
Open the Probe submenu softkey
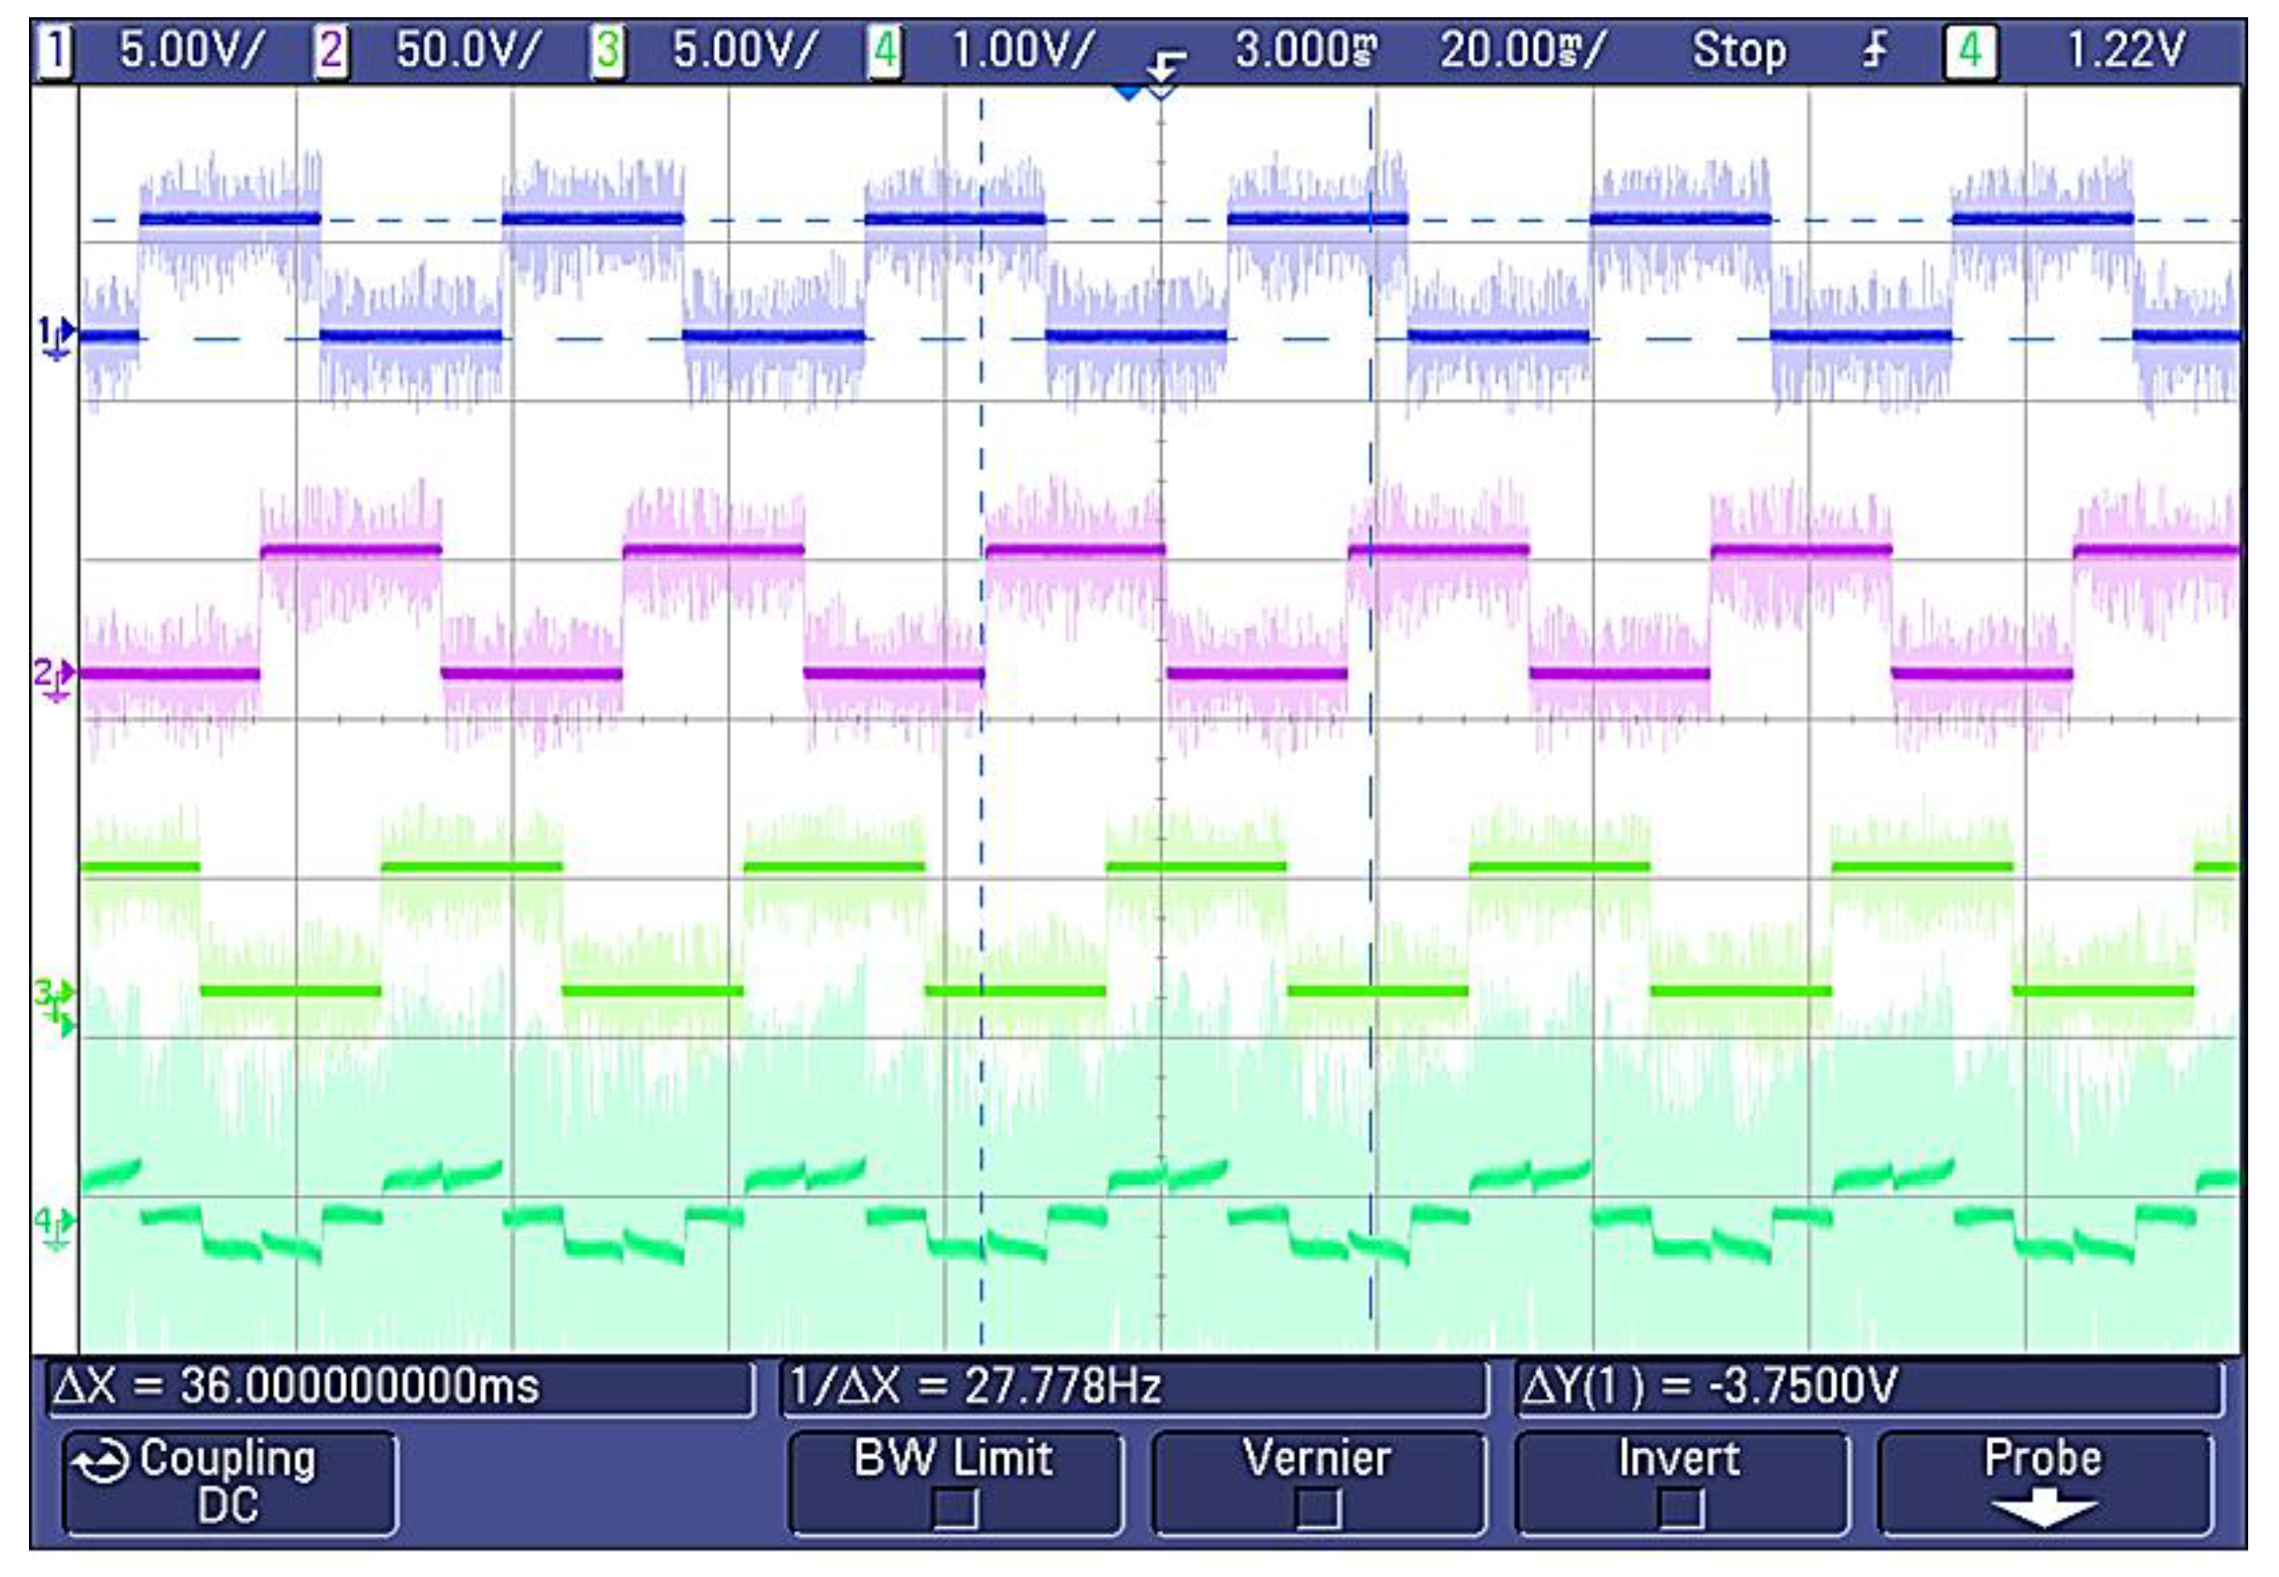click(x=2044, y=1482)
